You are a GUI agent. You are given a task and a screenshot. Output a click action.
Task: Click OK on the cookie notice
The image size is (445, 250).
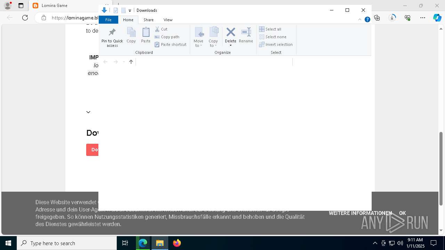click(402, 213)
